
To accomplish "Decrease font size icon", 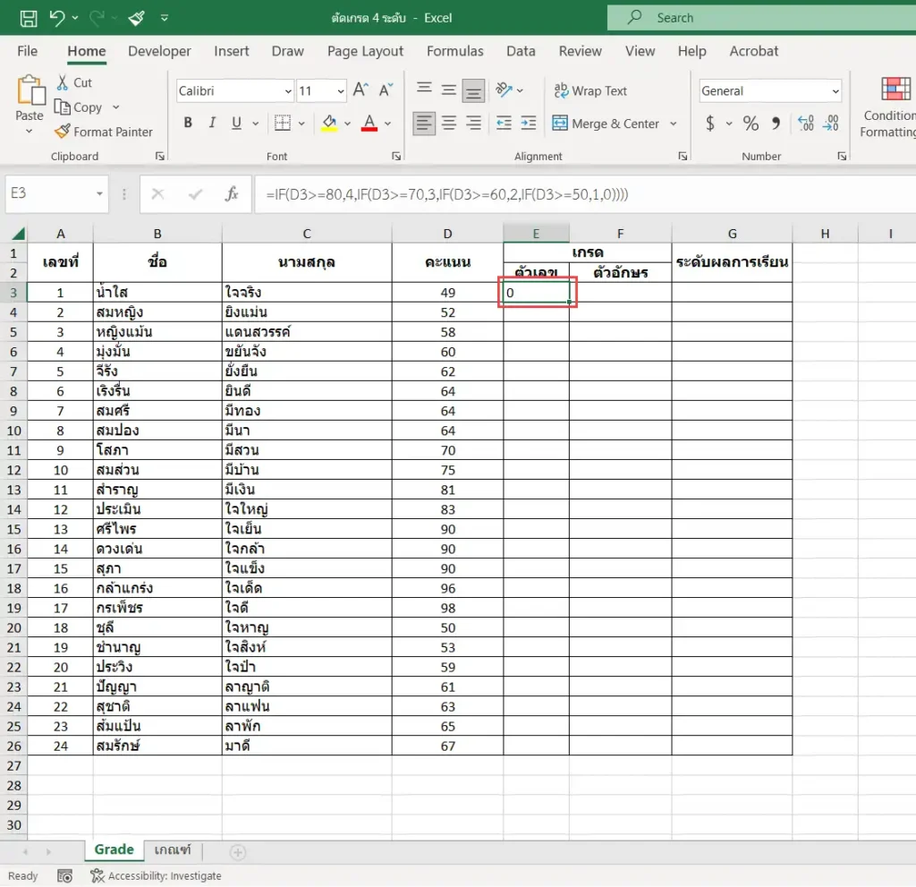I will point(386,90).
